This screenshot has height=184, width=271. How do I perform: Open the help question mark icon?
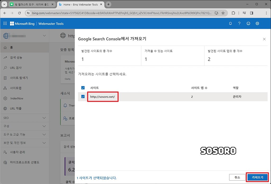(x=239, y=23)
